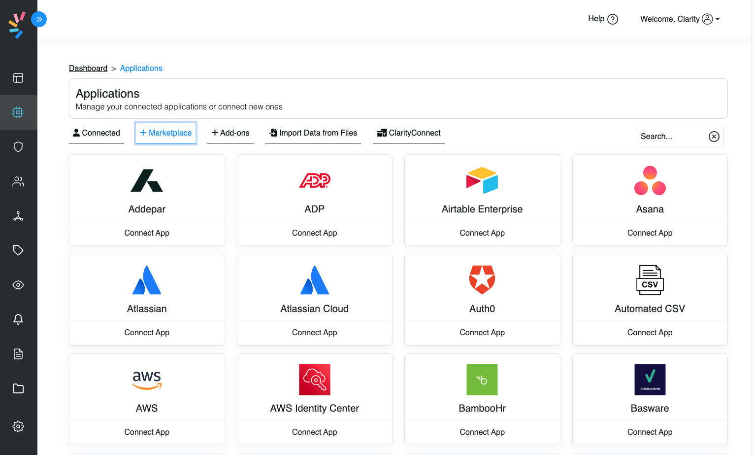The height and width of the screenshot is (455, 753).
Task: Connect App for Addepar
Action: pos(147,233)
